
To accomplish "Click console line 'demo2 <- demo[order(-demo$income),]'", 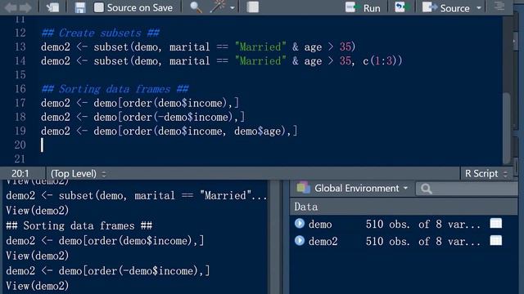I will coord(108,270).
